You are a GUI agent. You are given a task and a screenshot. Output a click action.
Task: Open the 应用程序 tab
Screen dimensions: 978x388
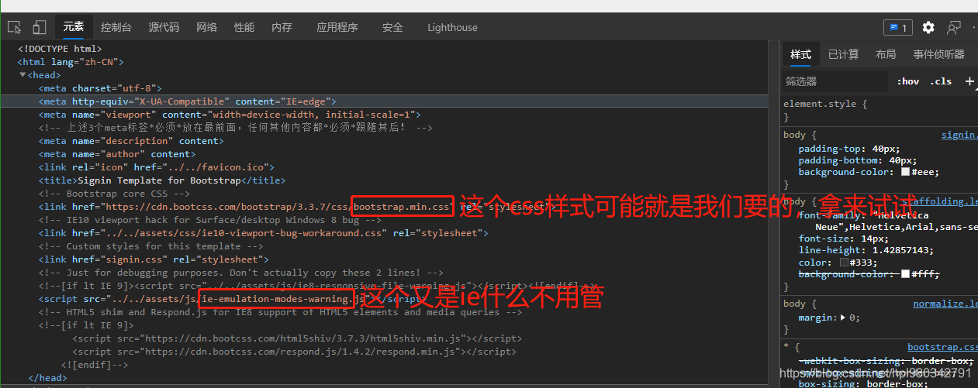(337, 27)
